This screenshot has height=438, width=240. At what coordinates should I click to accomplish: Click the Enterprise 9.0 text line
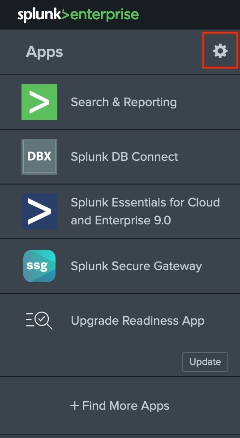click(121, 221)
